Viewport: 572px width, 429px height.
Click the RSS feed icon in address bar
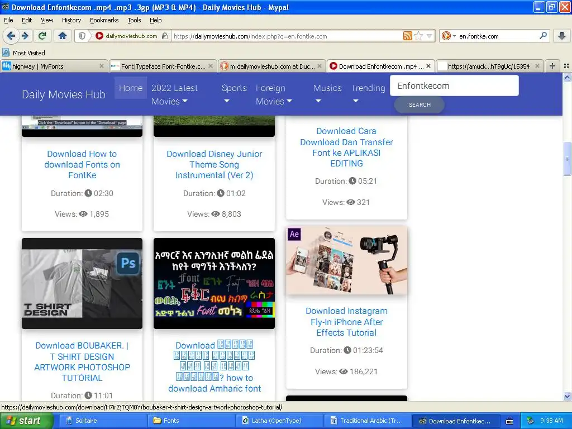click(x=407, y=36)
